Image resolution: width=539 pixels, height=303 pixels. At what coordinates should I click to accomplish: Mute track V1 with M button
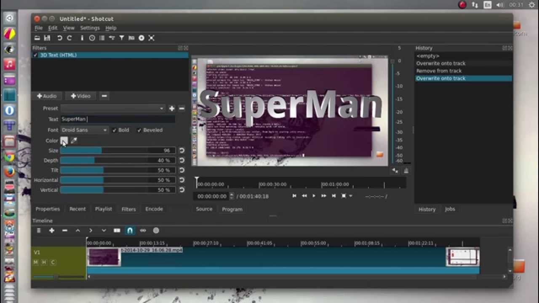(x=36, y=262)
